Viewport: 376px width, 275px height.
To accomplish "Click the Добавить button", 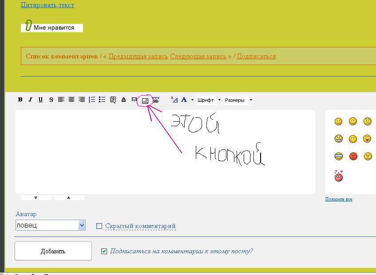I will (53, 251).
